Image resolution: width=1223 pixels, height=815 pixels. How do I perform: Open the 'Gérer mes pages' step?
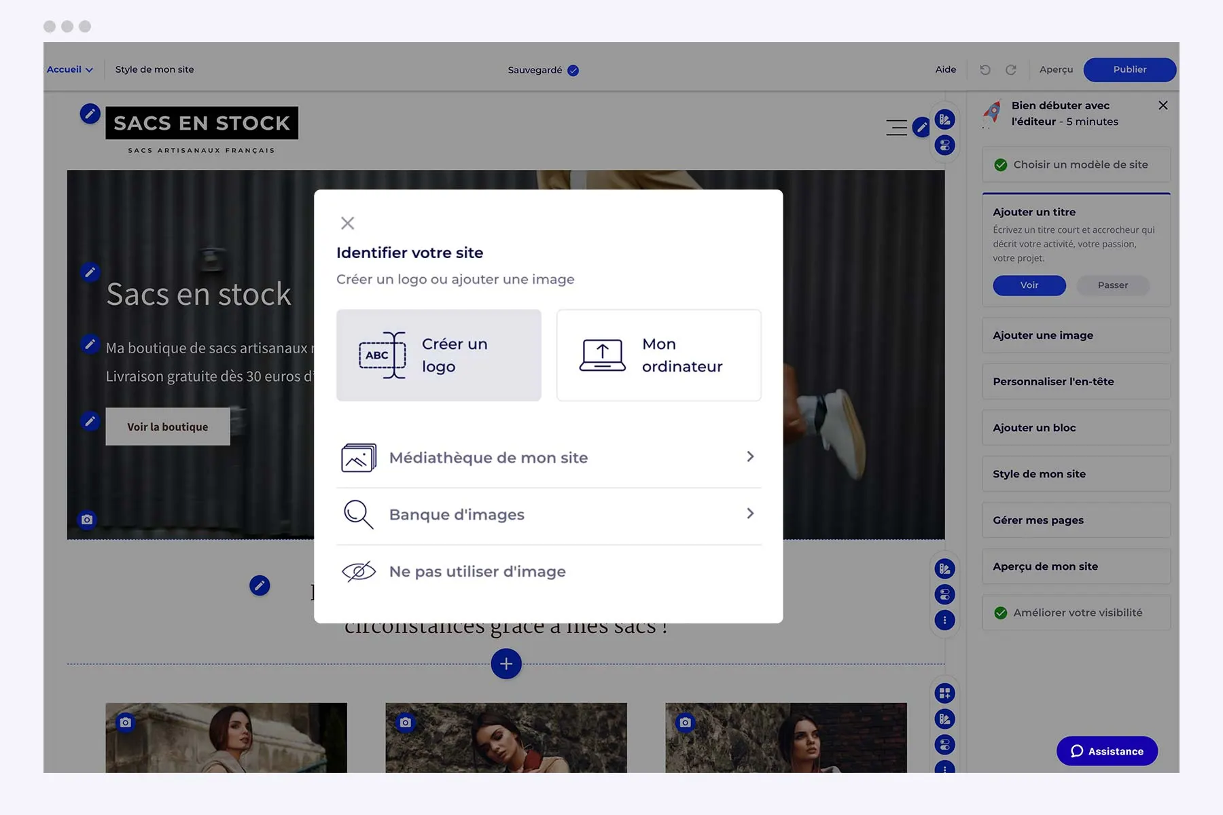coord(1076,520)
